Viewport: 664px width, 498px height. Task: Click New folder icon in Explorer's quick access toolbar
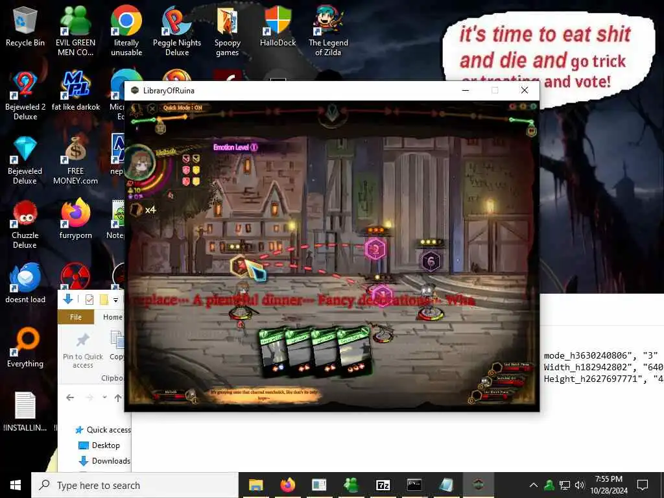click(104, 300)
